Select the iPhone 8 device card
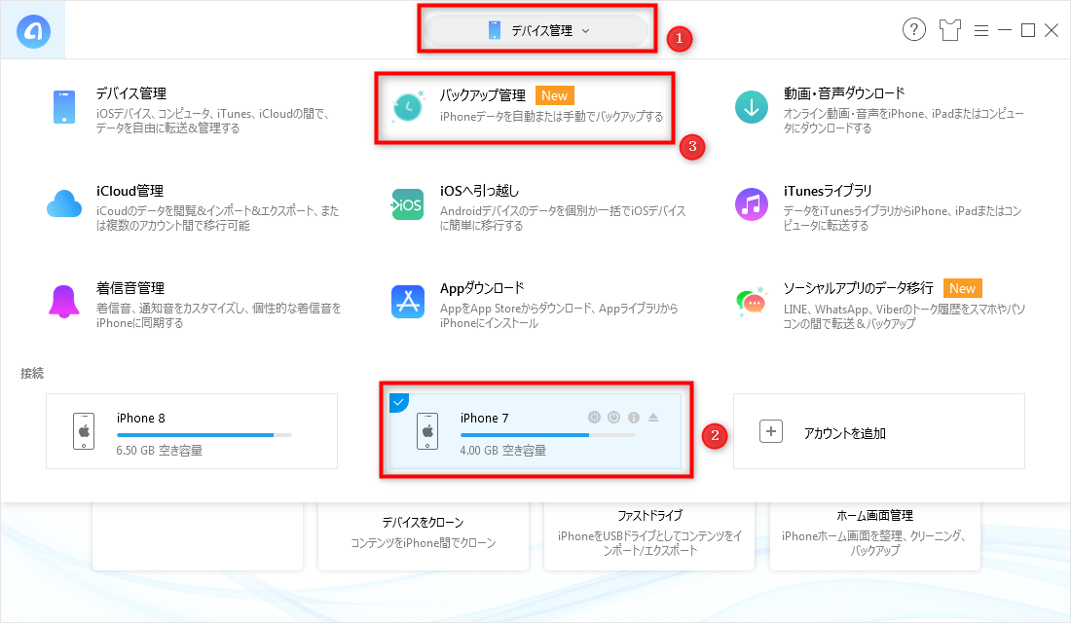1071x623 pixels. pos(192,431)
